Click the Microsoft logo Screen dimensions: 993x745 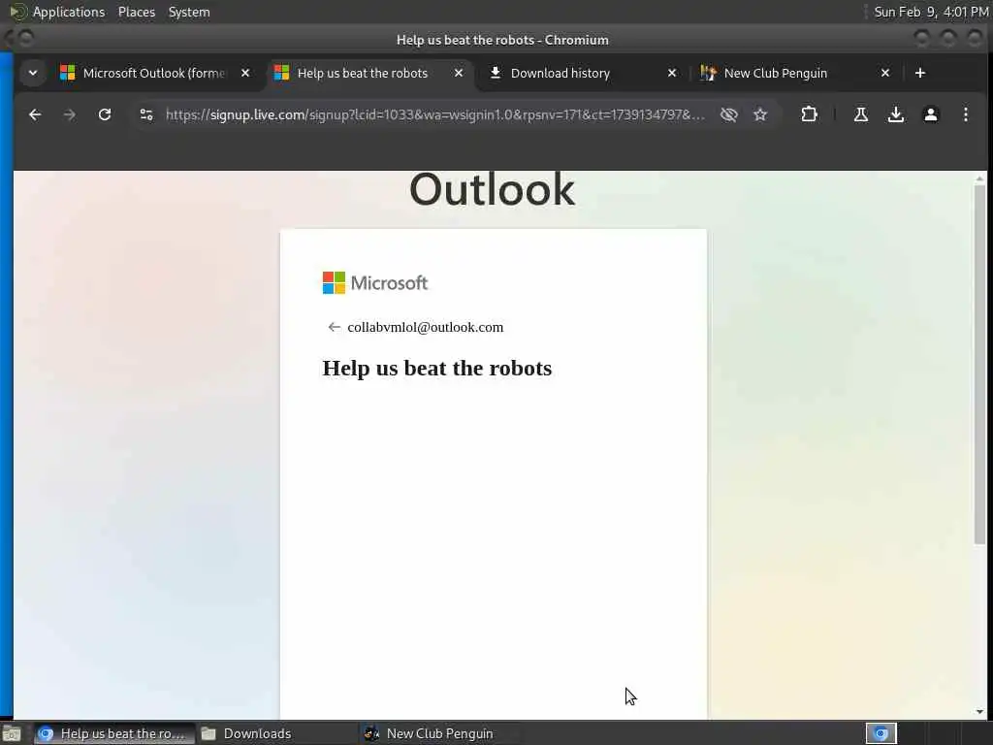tap(375, 282)
